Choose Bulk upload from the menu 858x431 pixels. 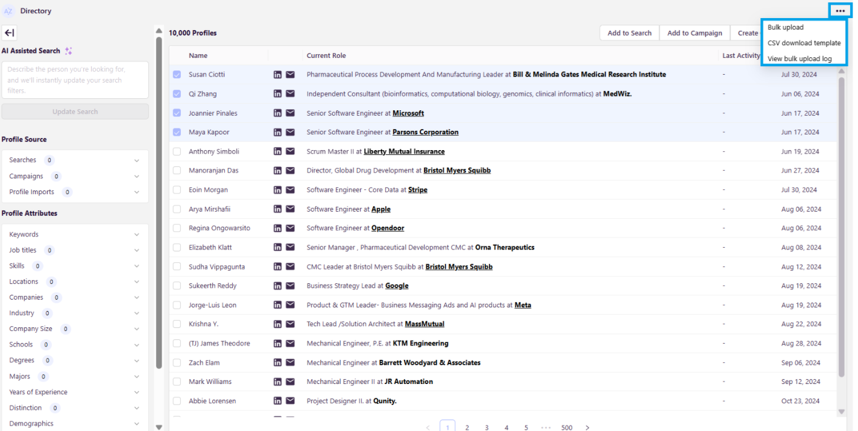tap(785, 27)
